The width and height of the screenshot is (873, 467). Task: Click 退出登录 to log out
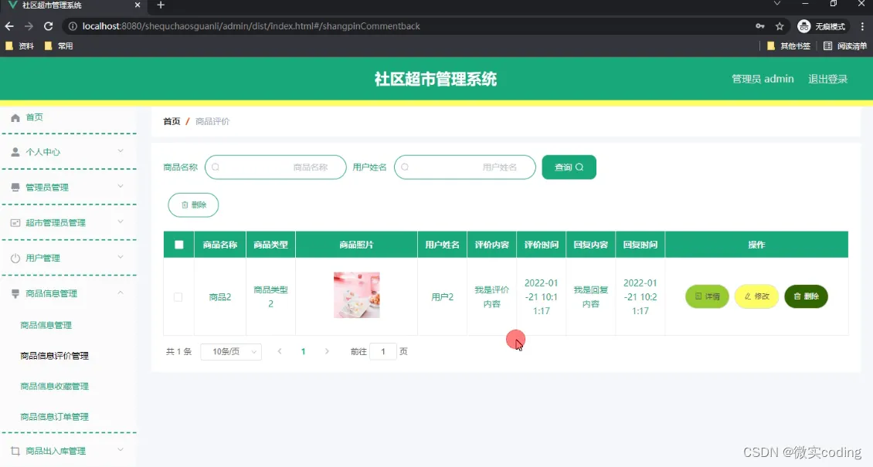pos(828,79)
